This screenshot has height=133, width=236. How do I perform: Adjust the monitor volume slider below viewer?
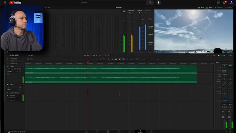point(223,55)
